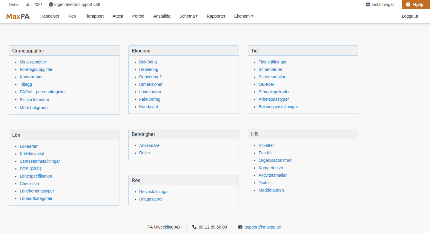Open the Attest menu item
Screen dimensions: 430x233
(x=118, y=16)
